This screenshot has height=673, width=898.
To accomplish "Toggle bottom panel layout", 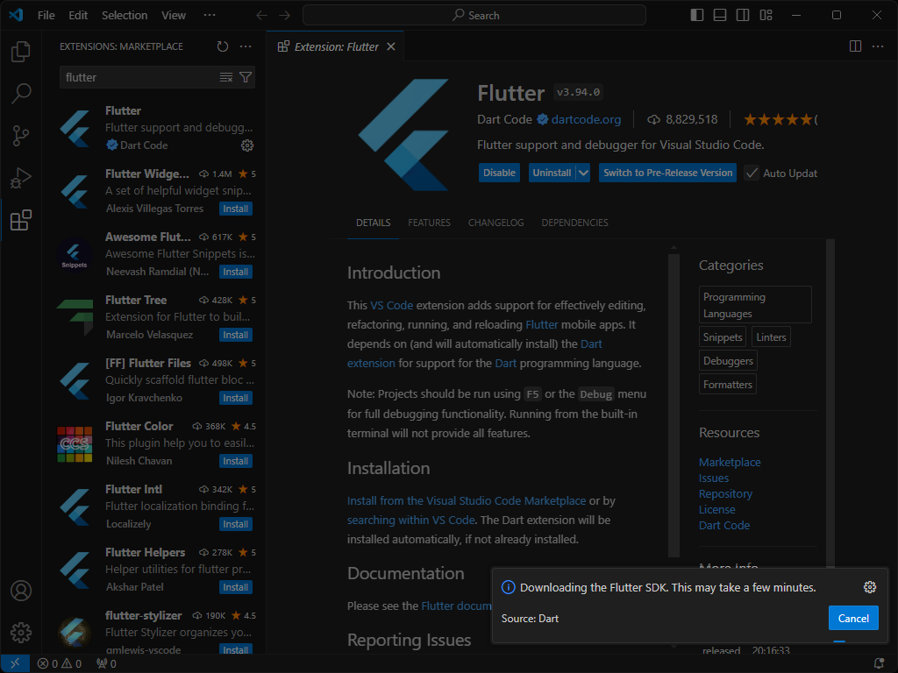I will pos(720,16).
